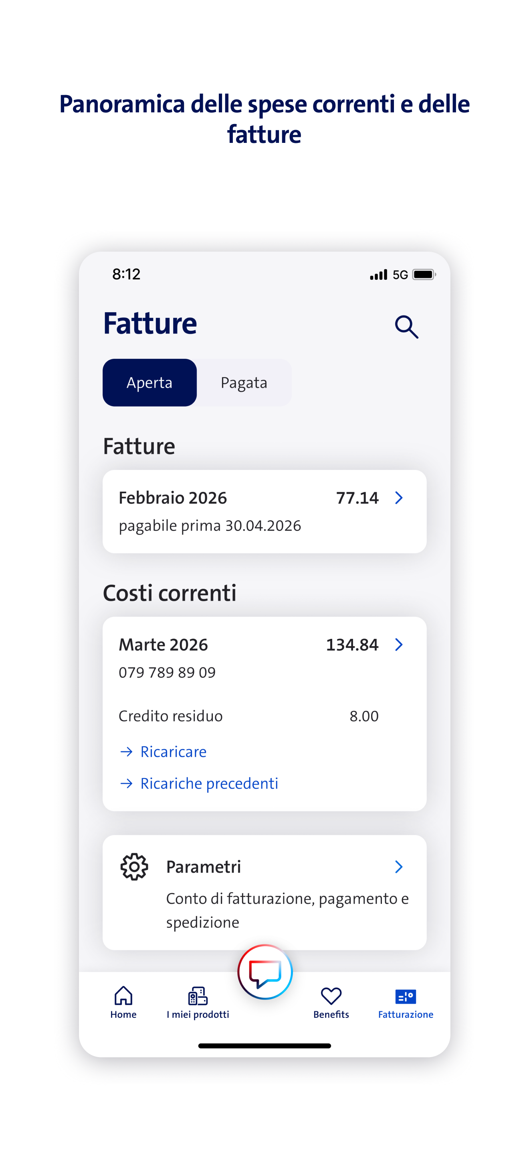The height and width of the screenshot is (1151, 529).
Task: Open the Benefits heart icon
Action: (x=331, y=995)
